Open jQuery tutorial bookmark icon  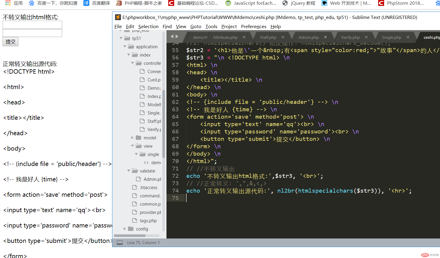click(x=285, y=3)
